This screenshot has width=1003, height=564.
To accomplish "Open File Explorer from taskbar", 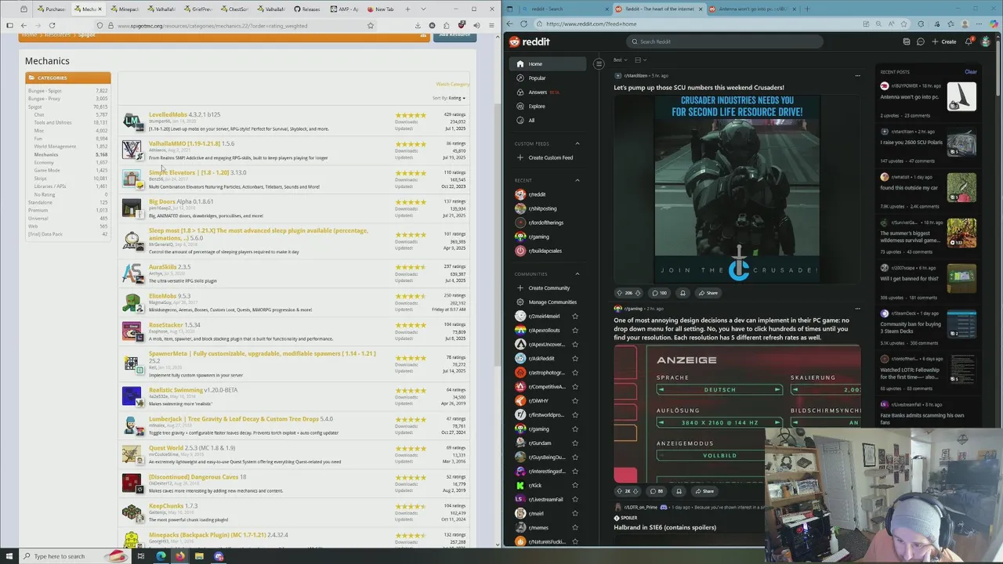I will tap(199, 556).
